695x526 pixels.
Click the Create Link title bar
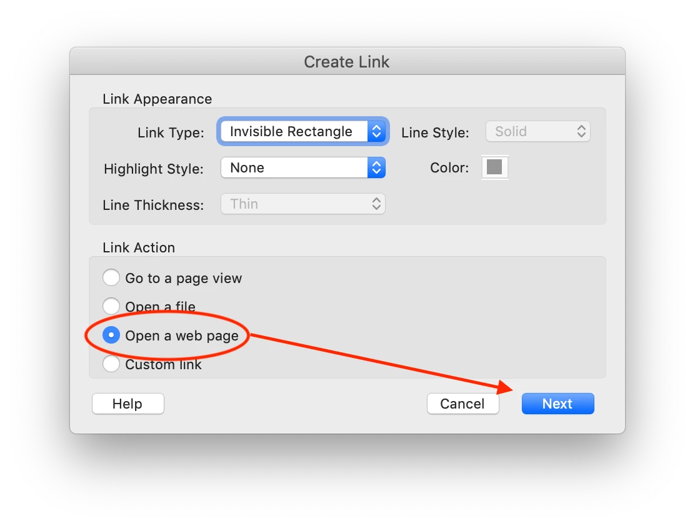(347, 61)
